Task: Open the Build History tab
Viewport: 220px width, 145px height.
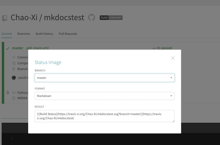Action: pos(44,34)
